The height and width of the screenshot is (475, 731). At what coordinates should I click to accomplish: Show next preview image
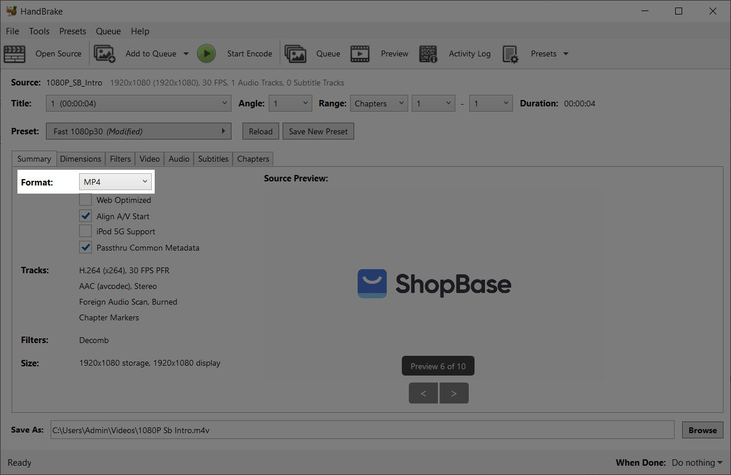coord(454,394)
